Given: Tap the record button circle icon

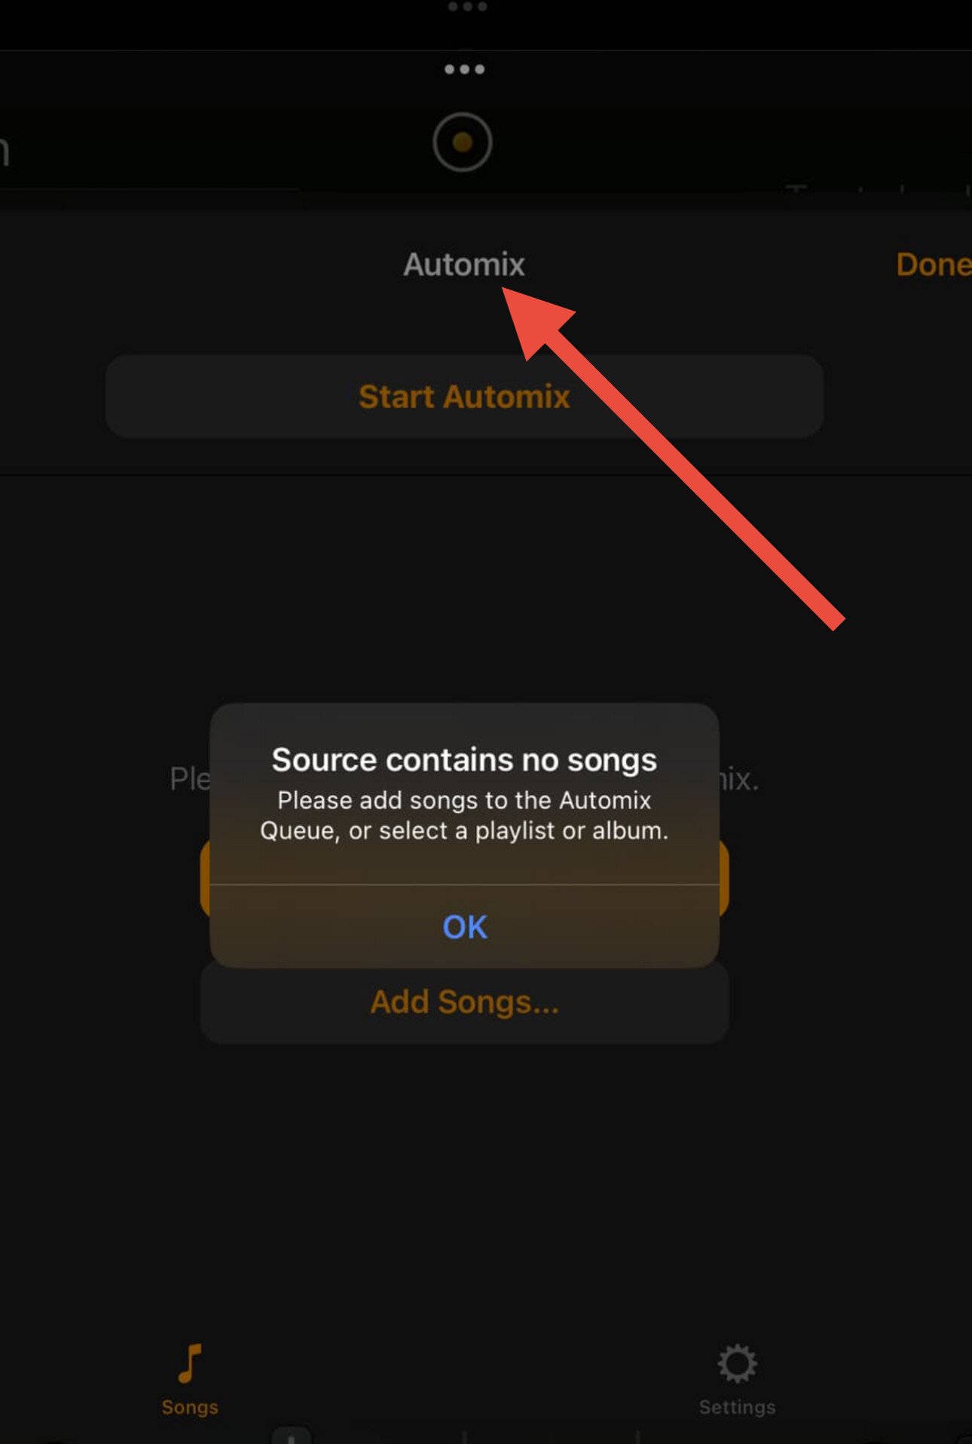Looking at the screenshot, I should (462, 142).
